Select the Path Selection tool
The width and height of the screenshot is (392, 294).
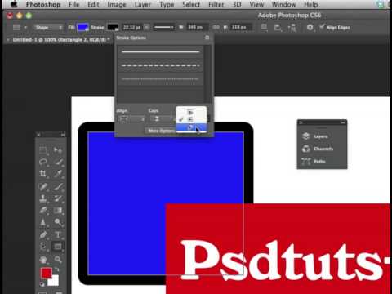click(x=43, y=247)
